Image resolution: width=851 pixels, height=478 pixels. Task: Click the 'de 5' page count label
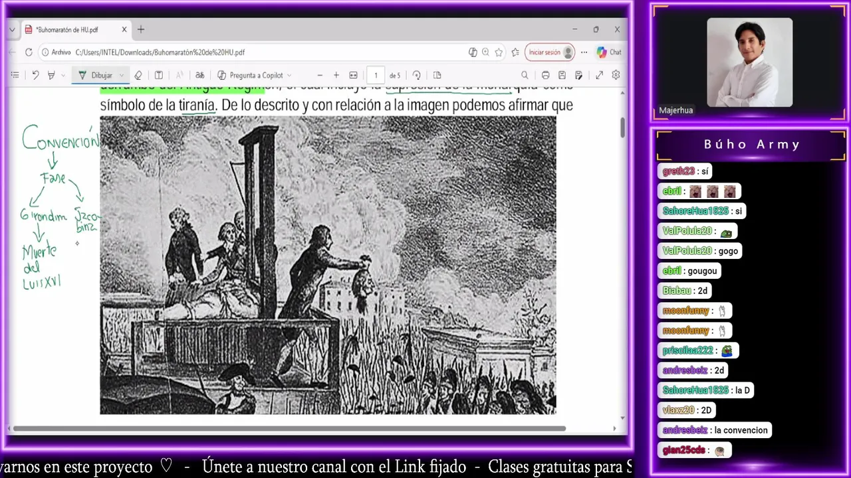pos(395,75)
